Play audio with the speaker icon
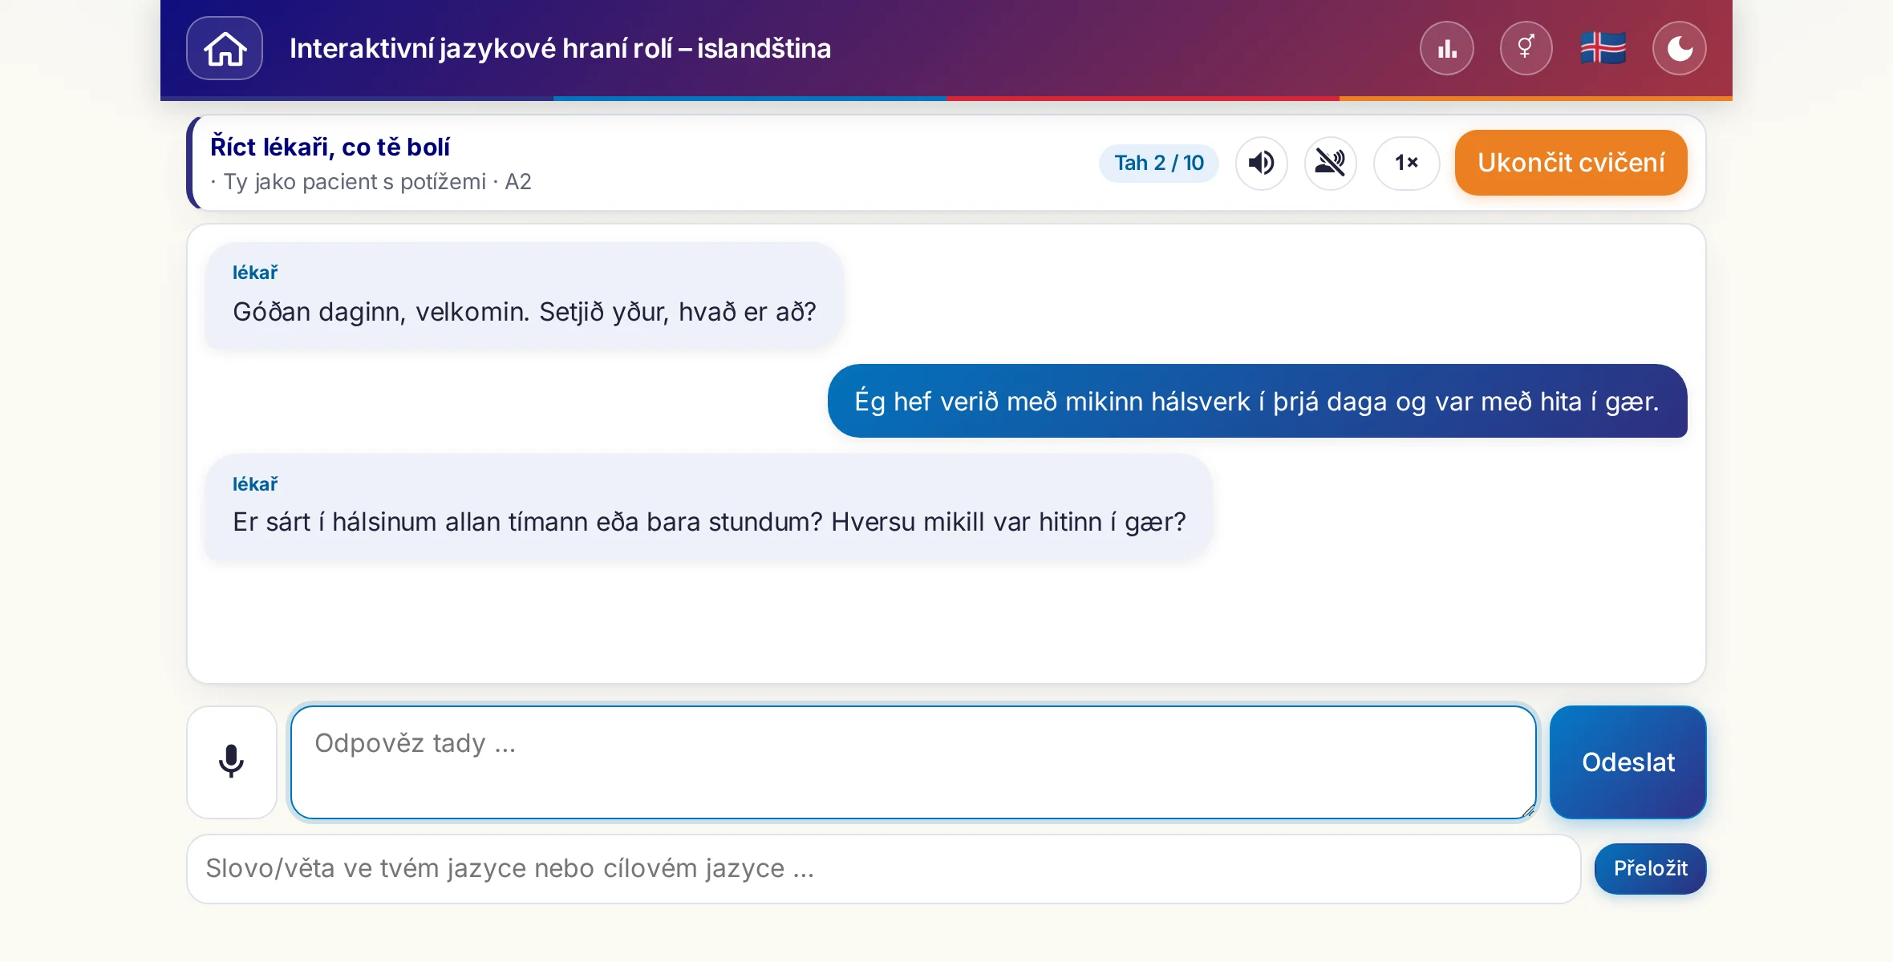1893x962 pixels. 1262,163
